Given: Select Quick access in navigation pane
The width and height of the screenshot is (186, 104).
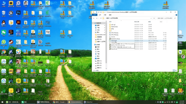Looking at the screenshot, I should [99, 23].
